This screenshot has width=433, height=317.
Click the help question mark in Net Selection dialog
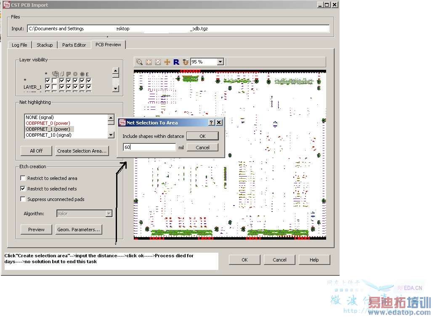pyautogui.click(x=211, y=122)
